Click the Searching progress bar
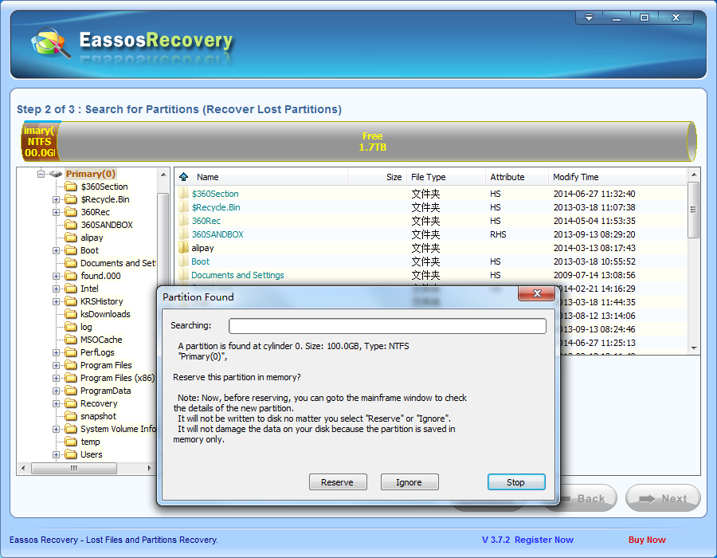 tap(387, 326)
